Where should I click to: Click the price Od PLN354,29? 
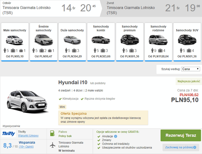[x=72, y=56]
